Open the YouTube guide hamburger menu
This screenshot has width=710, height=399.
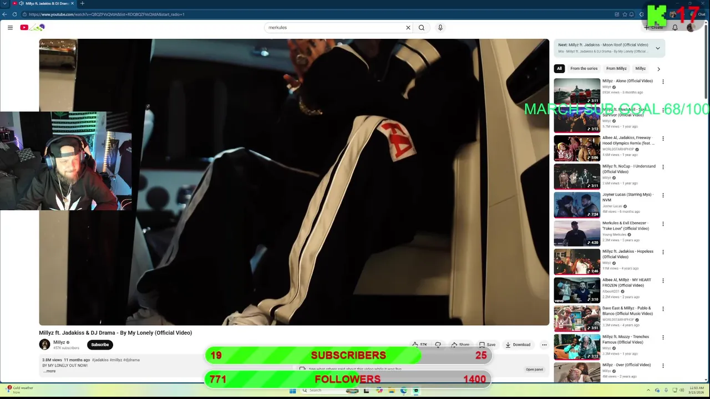click(10, 27)
